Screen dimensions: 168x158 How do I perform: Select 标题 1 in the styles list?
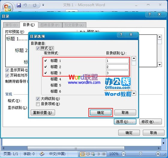pyautogui.click(x=56, y=61)
